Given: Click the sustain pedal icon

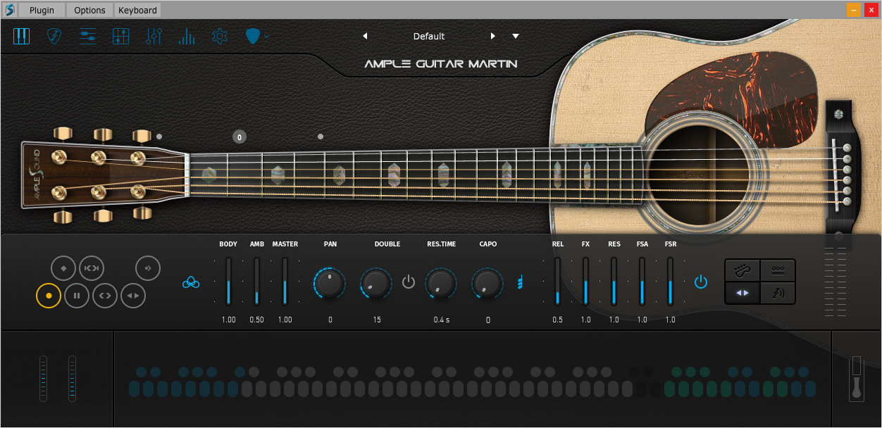Looking at the screenshot, I should 857,379.
